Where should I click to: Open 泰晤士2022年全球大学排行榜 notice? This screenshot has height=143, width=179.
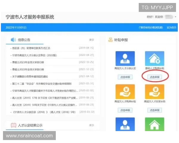pyautogui.click(x=28, y=69)
